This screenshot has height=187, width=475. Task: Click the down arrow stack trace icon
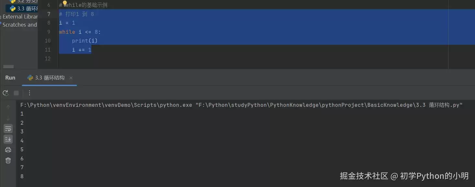[8, 118]
